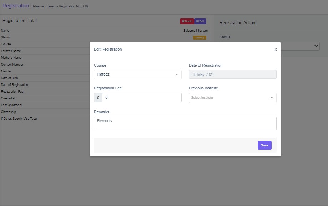Click the Last Updated at row label
Viewport: 328px width, 206px height.
pyautogui.click(x=12, y=105)
